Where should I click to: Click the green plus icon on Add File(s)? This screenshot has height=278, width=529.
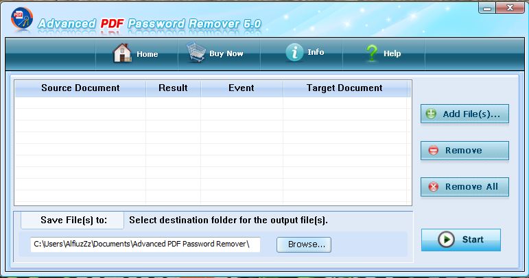click(431, 114)
